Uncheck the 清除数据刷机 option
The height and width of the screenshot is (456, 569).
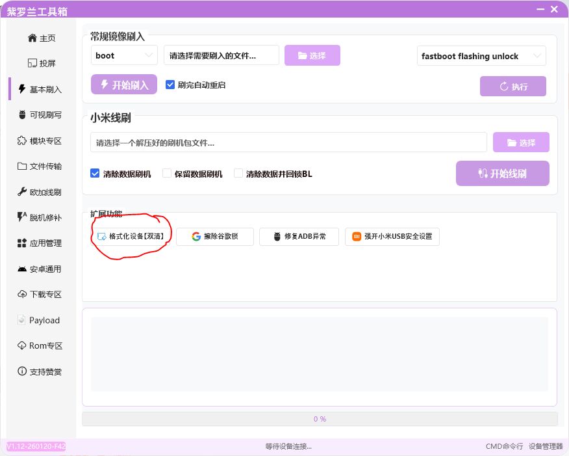pyautogui.click(x=95, y=174)
